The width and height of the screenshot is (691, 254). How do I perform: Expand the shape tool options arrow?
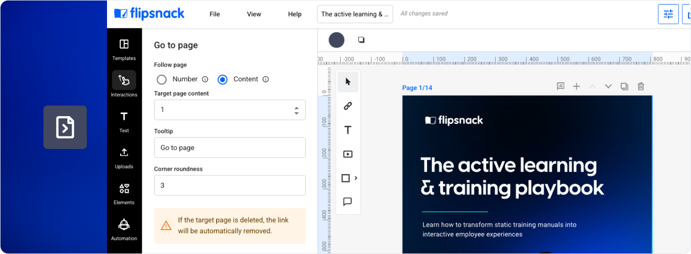pos(356,178)
